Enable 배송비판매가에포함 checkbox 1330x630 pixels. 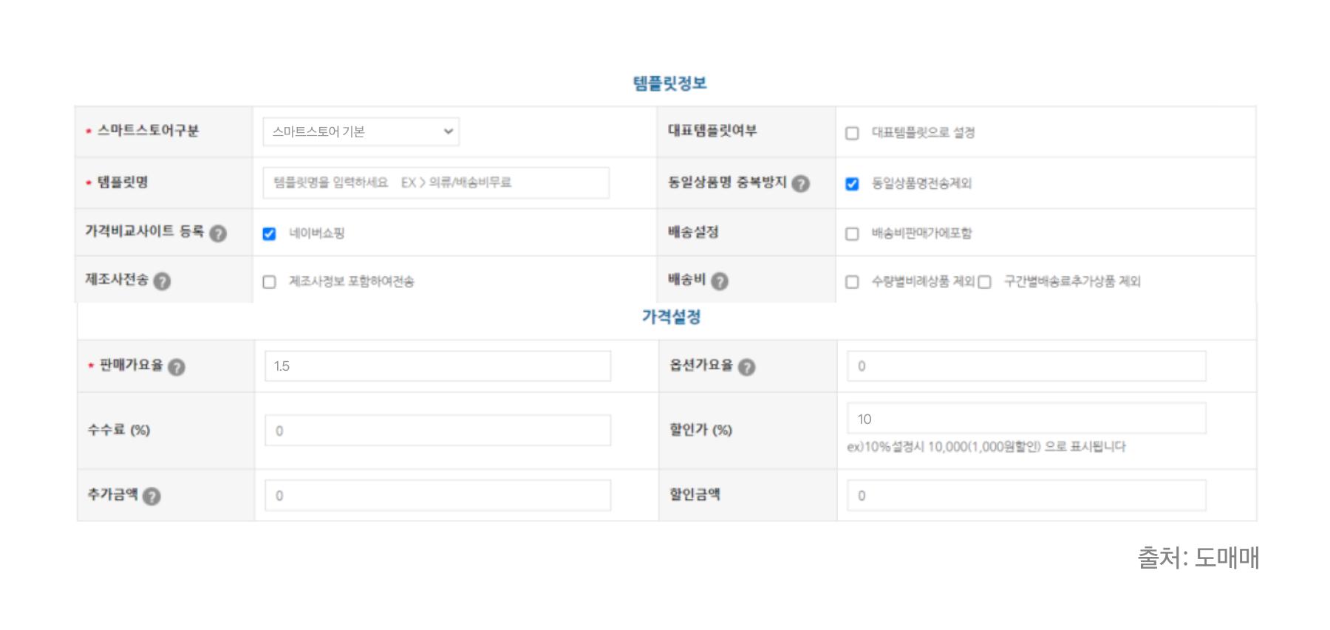click(852, 234)
